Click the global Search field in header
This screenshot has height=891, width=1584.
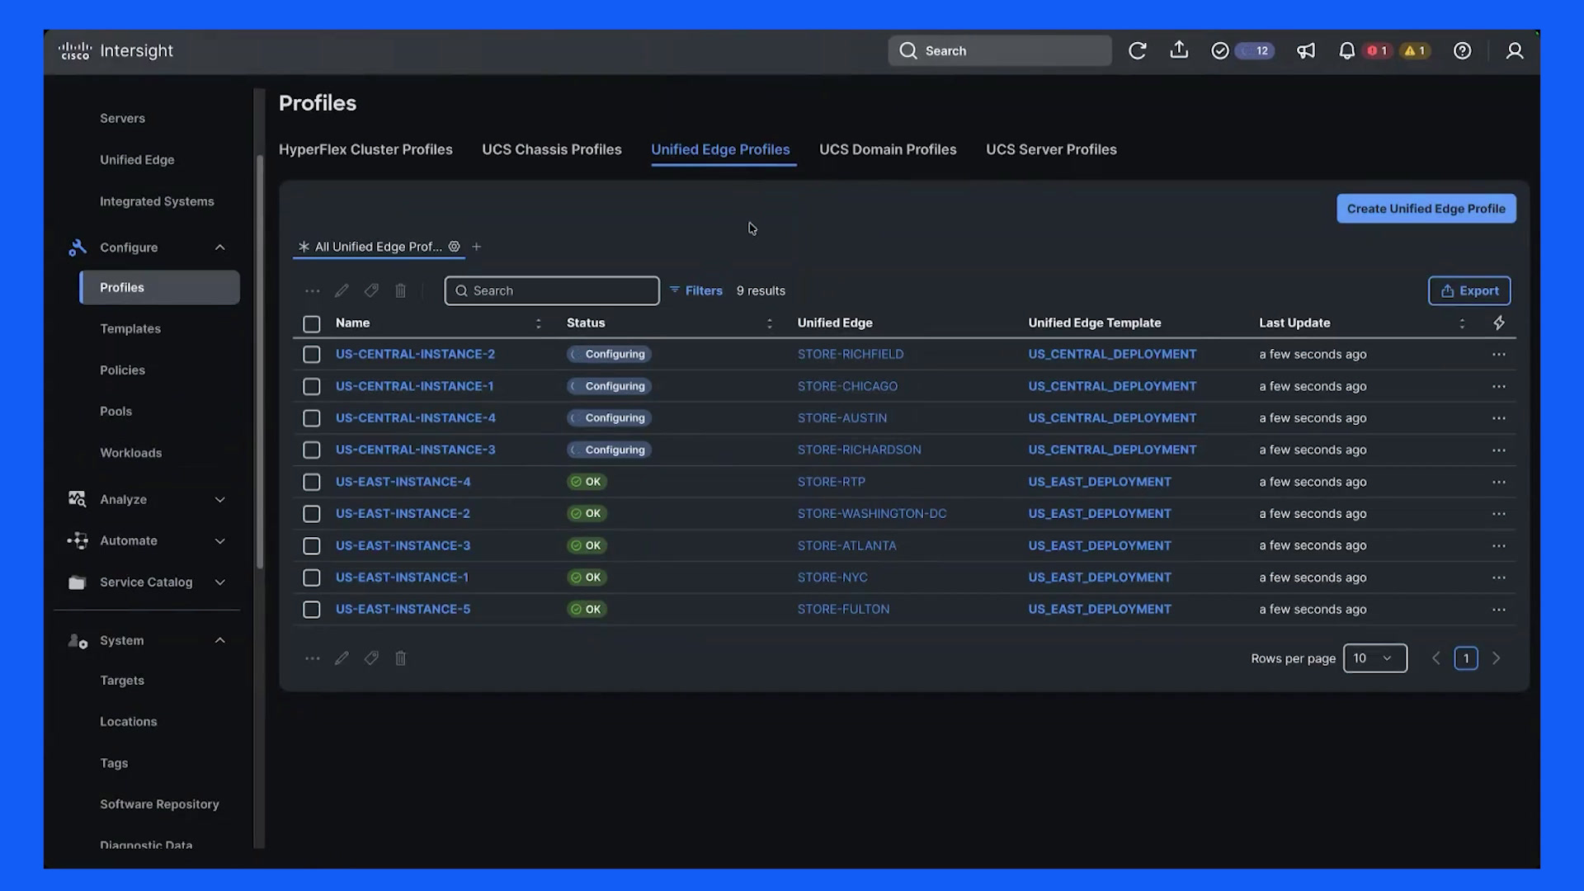1000,51
